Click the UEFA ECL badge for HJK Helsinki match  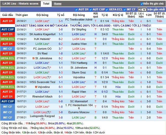(x=8, y=39)
